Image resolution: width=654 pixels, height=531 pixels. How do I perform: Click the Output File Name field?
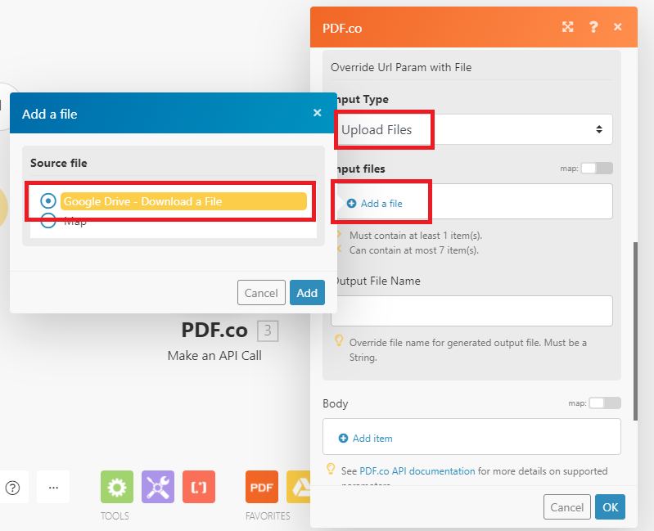pyautogui.click(x=471, y=311)
